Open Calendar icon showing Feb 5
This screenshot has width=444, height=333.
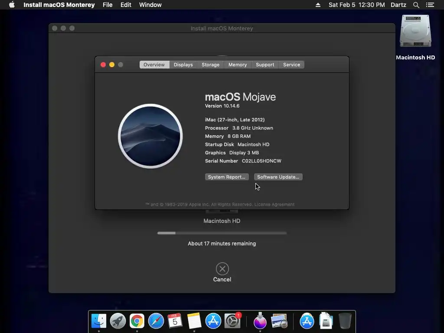point(175,321)
